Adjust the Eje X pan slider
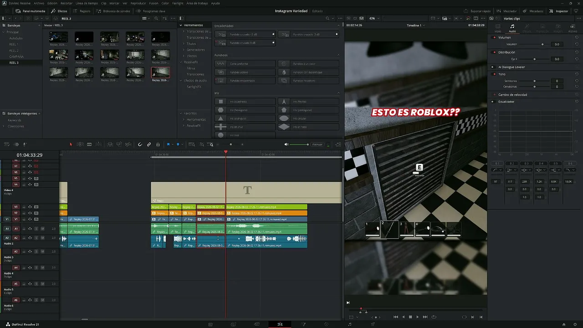The width and height of the screenshot is (583, 328). coord(534,59)
